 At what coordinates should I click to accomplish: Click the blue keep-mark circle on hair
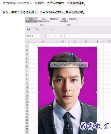[70, 54]
